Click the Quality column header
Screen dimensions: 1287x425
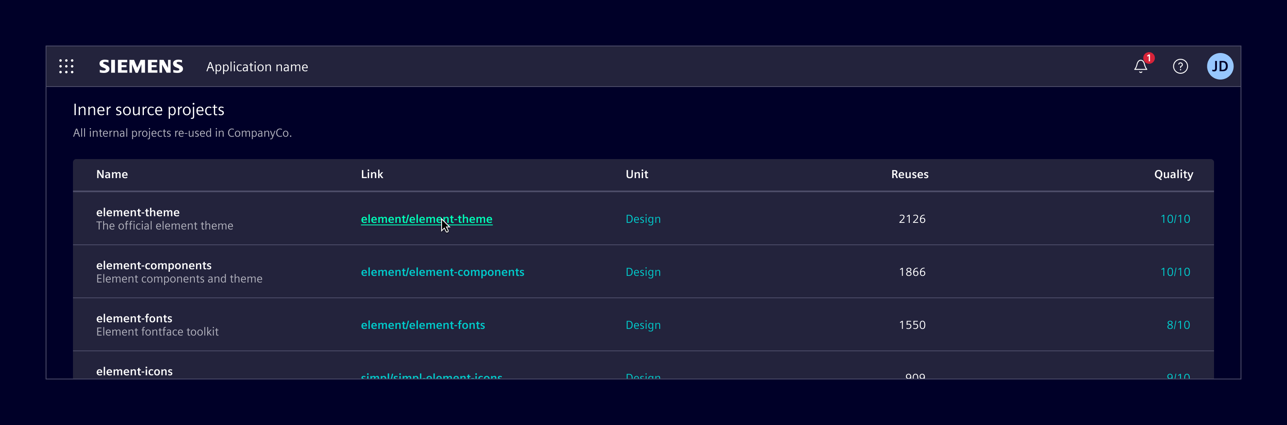pos(1173,174)
